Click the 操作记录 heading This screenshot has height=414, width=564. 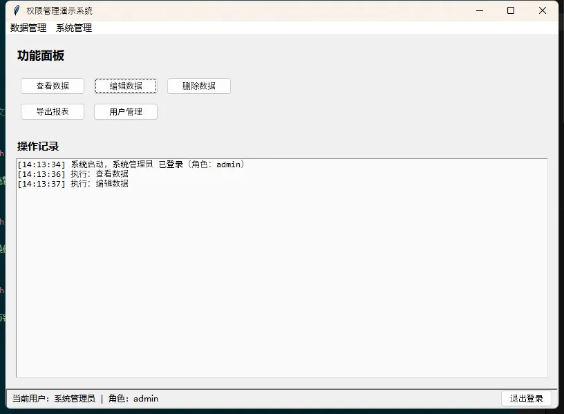click(38, 147)
